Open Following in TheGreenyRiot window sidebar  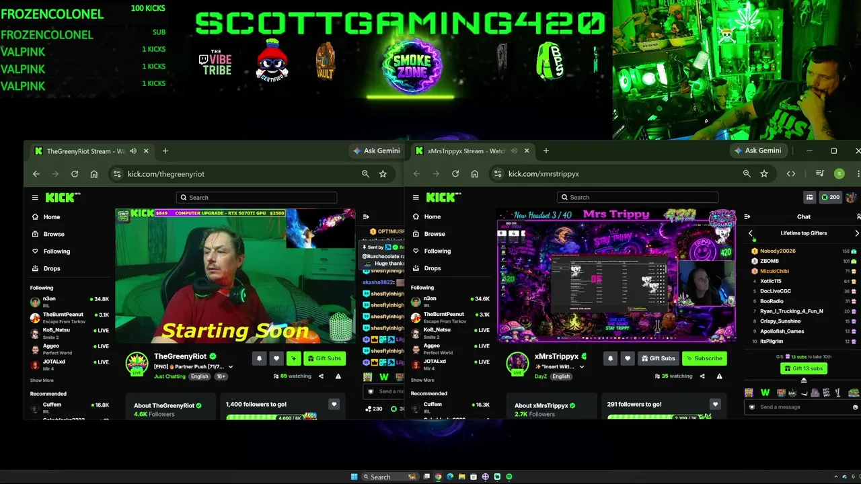[x=51, y=251]
